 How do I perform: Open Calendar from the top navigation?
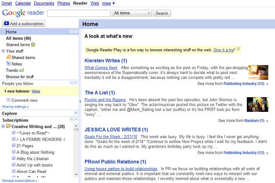point(23,3)
